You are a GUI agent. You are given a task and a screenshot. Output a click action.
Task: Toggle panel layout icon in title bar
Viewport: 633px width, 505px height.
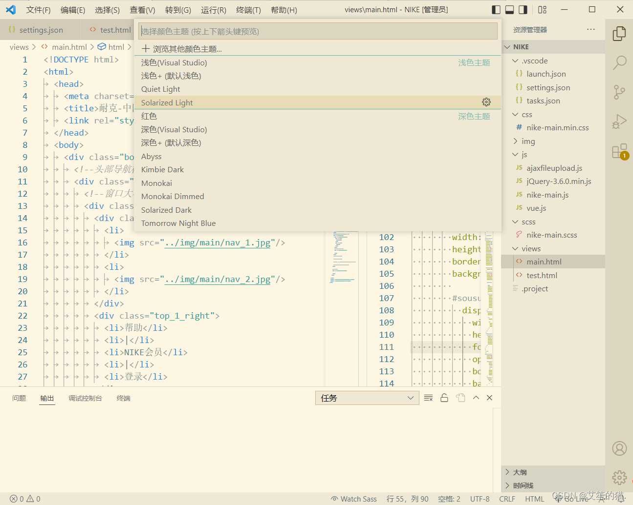(x=509, y=9)
